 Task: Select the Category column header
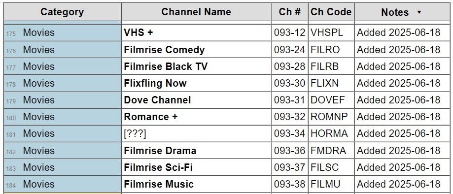tap(63, 12)
